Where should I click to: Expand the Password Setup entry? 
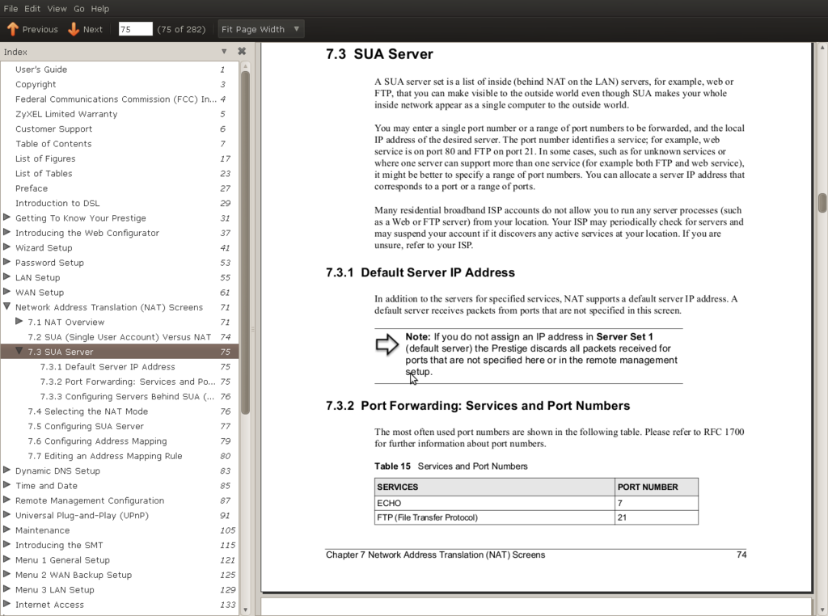6,262
